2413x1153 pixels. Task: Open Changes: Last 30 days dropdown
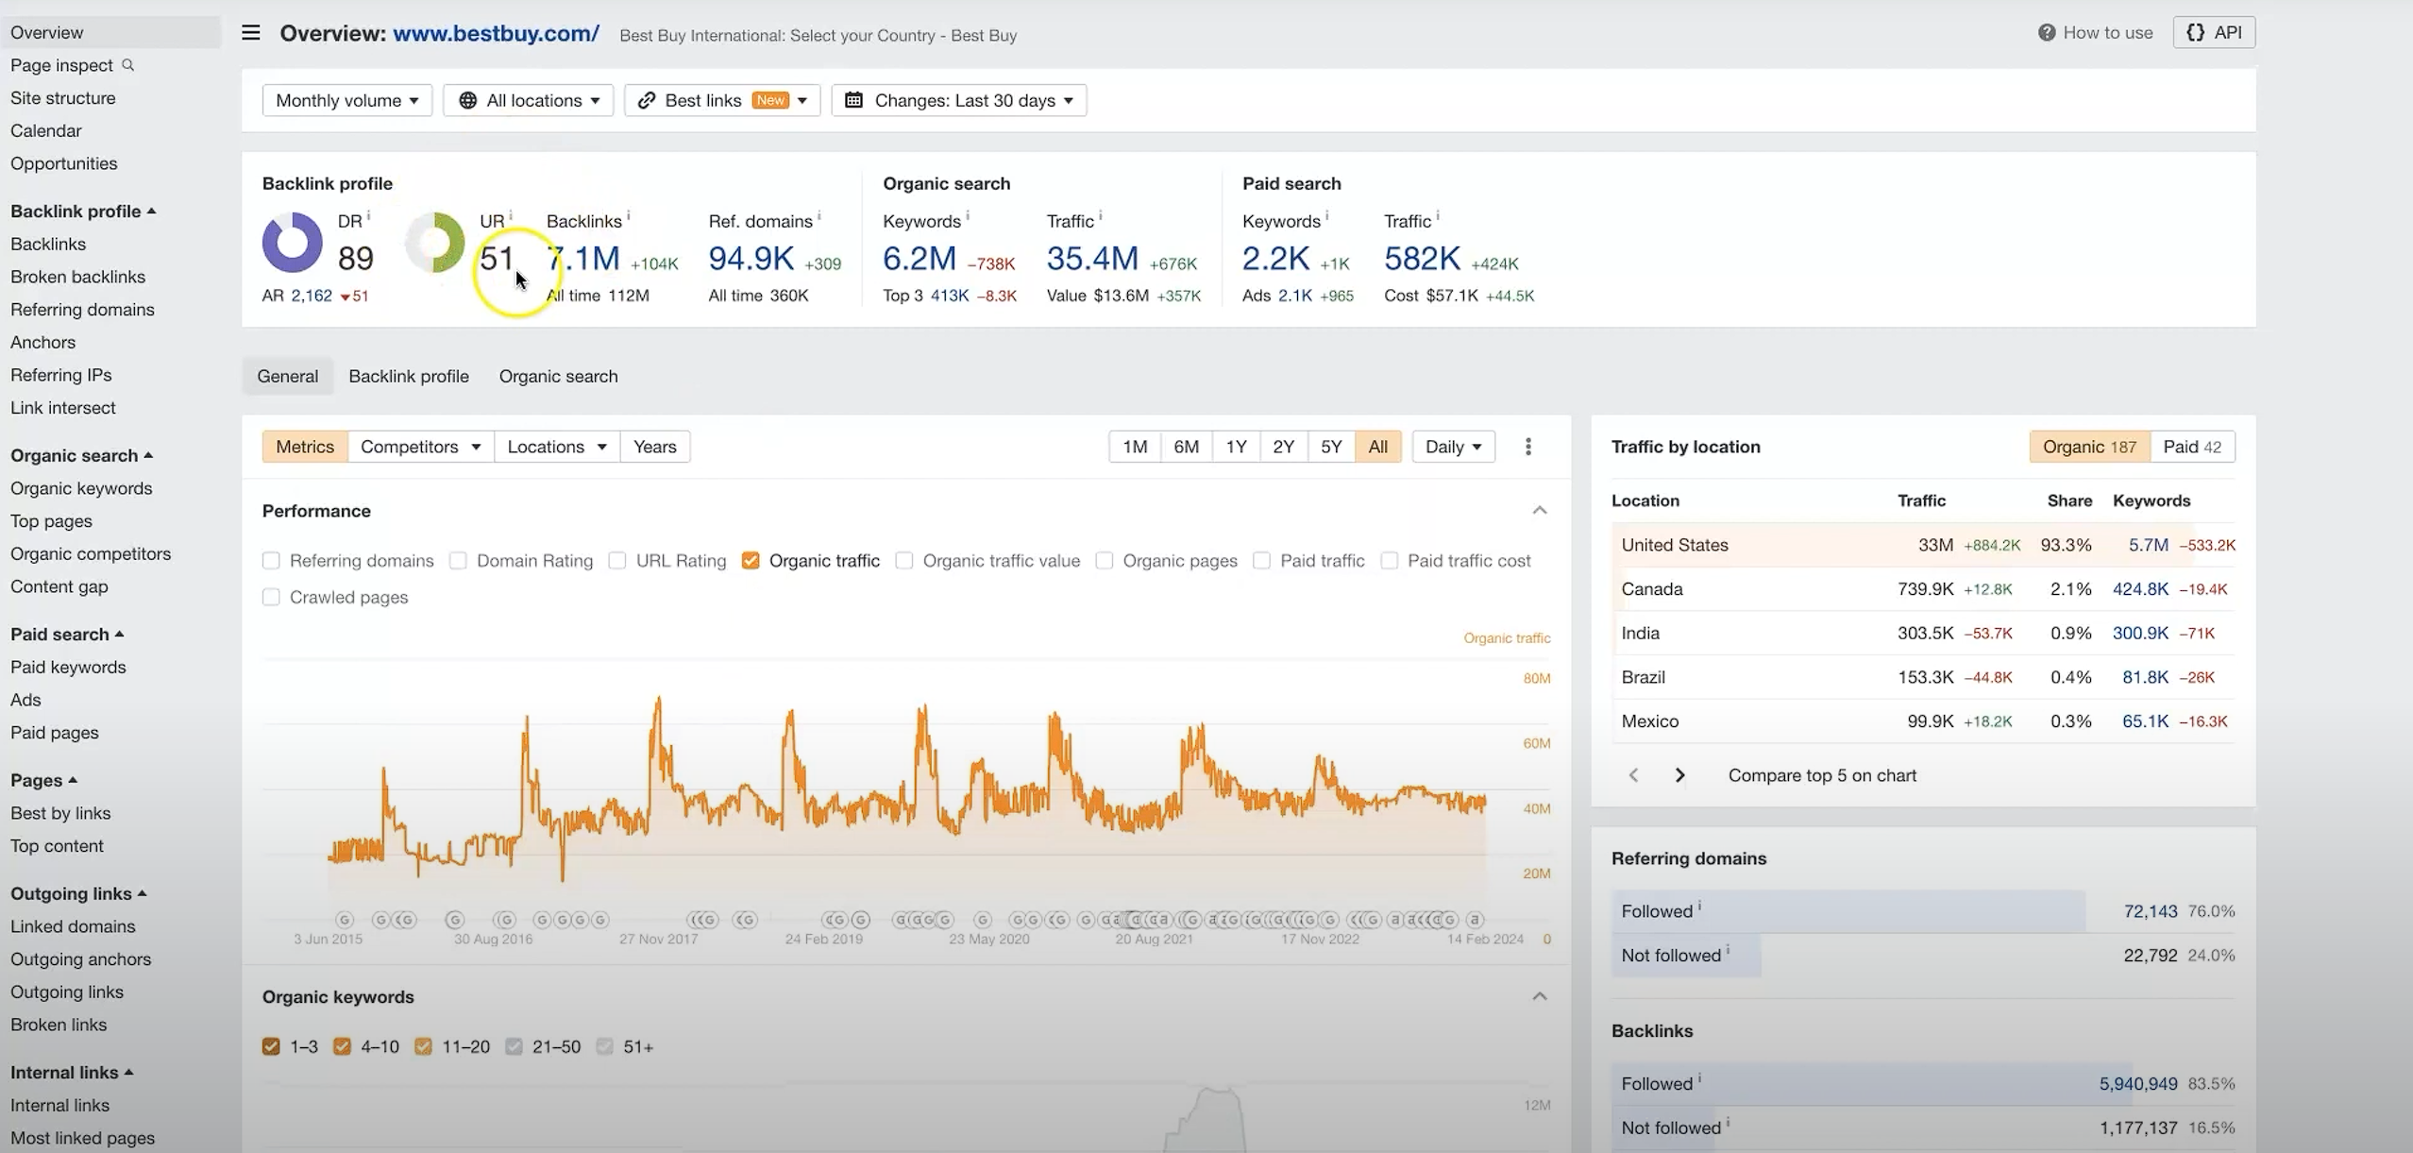tap(958, 100)
